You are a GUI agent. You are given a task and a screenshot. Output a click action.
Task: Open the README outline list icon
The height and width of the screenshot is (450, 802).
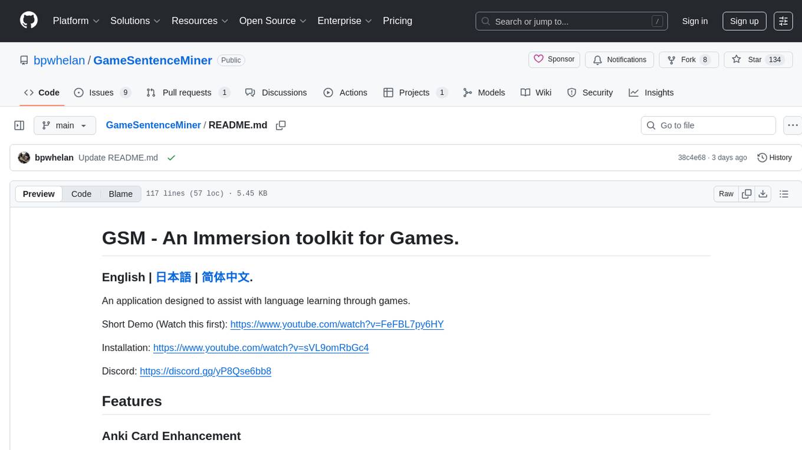tap(784, 194)
